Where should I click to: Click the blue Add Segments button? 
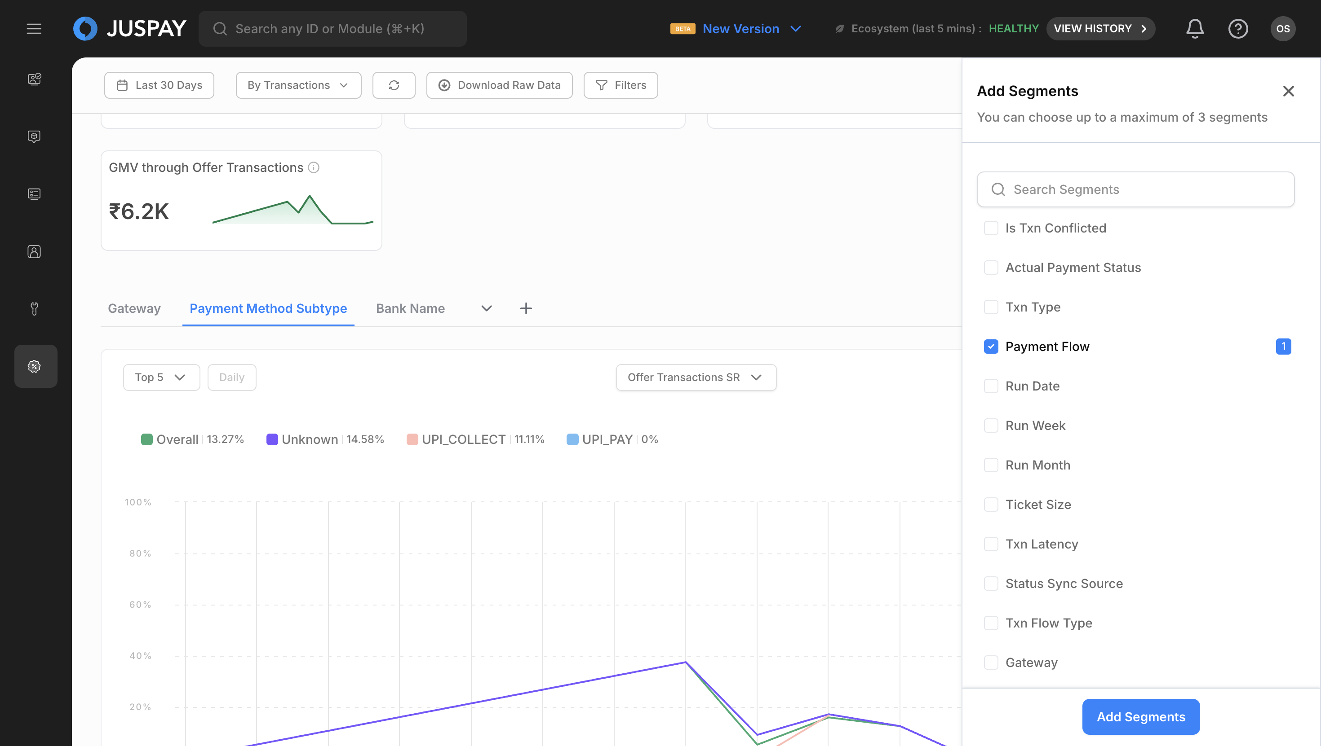tap(1140, 716)
